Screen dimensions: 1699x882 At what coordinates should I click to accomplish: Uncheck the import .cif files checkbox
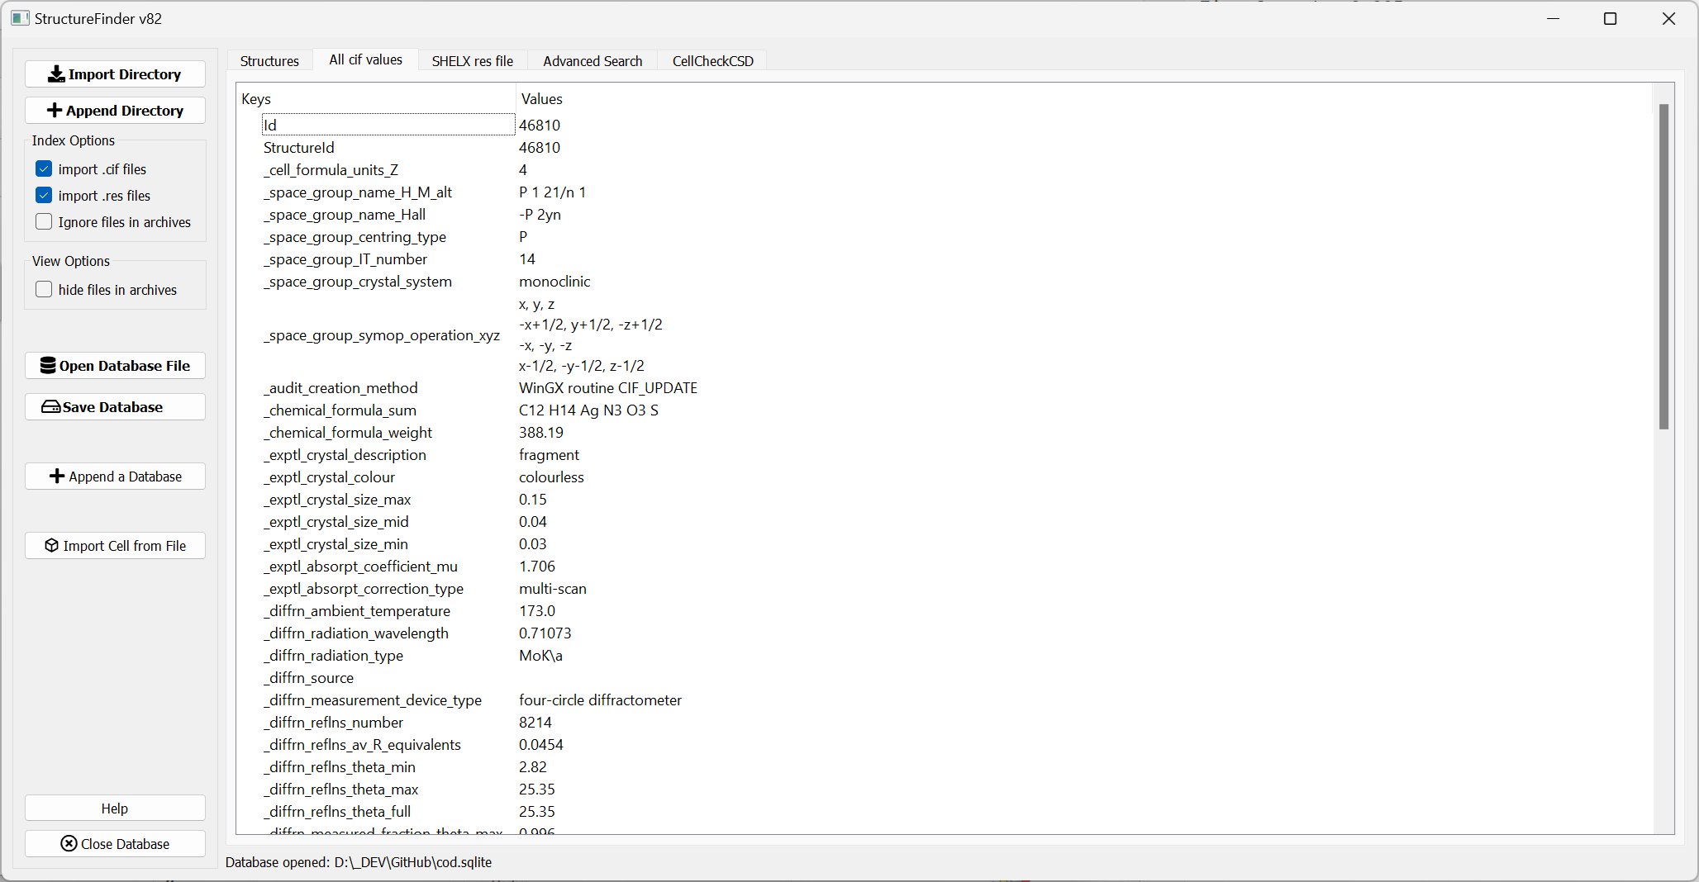[44, 169]
